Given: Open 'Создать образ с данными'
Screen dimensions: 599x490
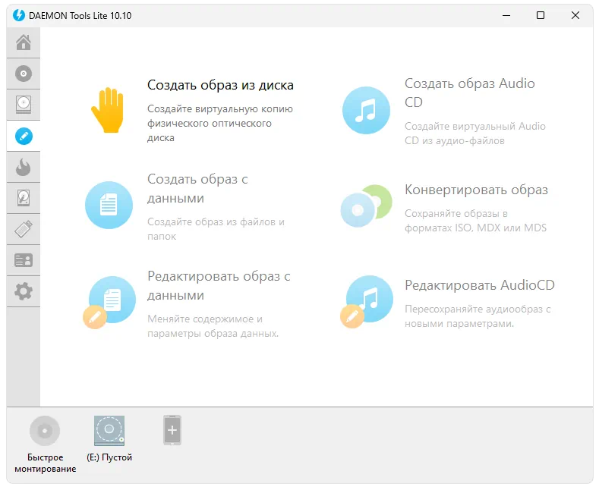Looking at the screenshot, I should (197, 189).
